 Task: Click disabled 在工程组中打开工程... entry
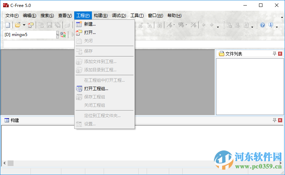(x=104, y=80)
